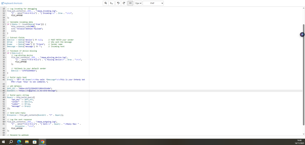Click the terminal go-to-line icon
305x145 pixels.
(111, 3)
